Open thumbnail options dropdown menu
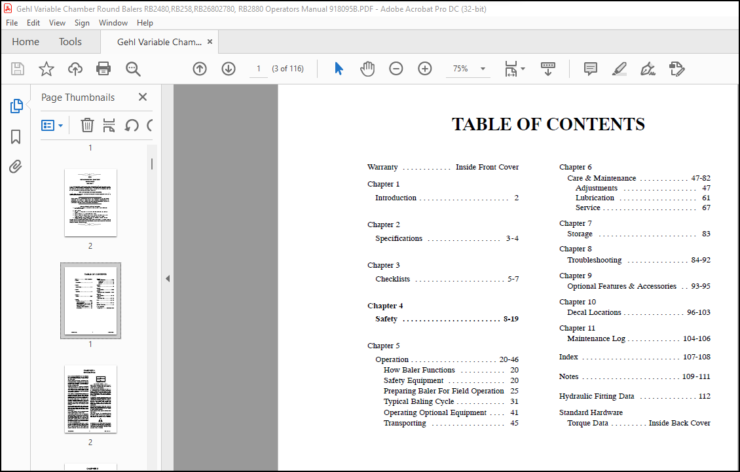 point(52,125)
